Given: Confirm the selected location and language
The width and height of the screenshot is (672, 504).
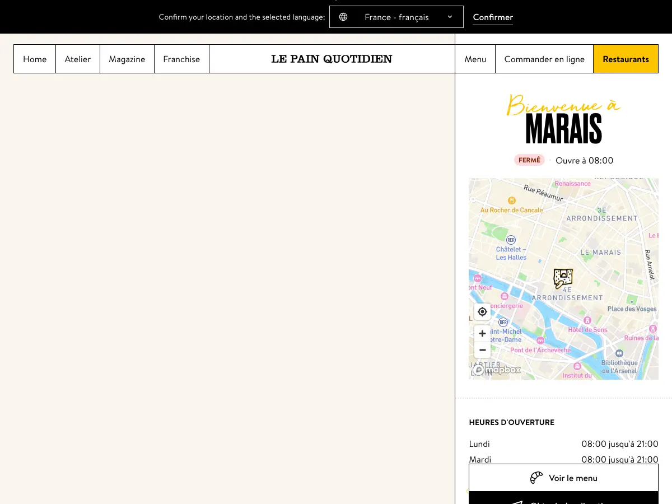Looking at the screenshot, I should [x=493, y=17].
